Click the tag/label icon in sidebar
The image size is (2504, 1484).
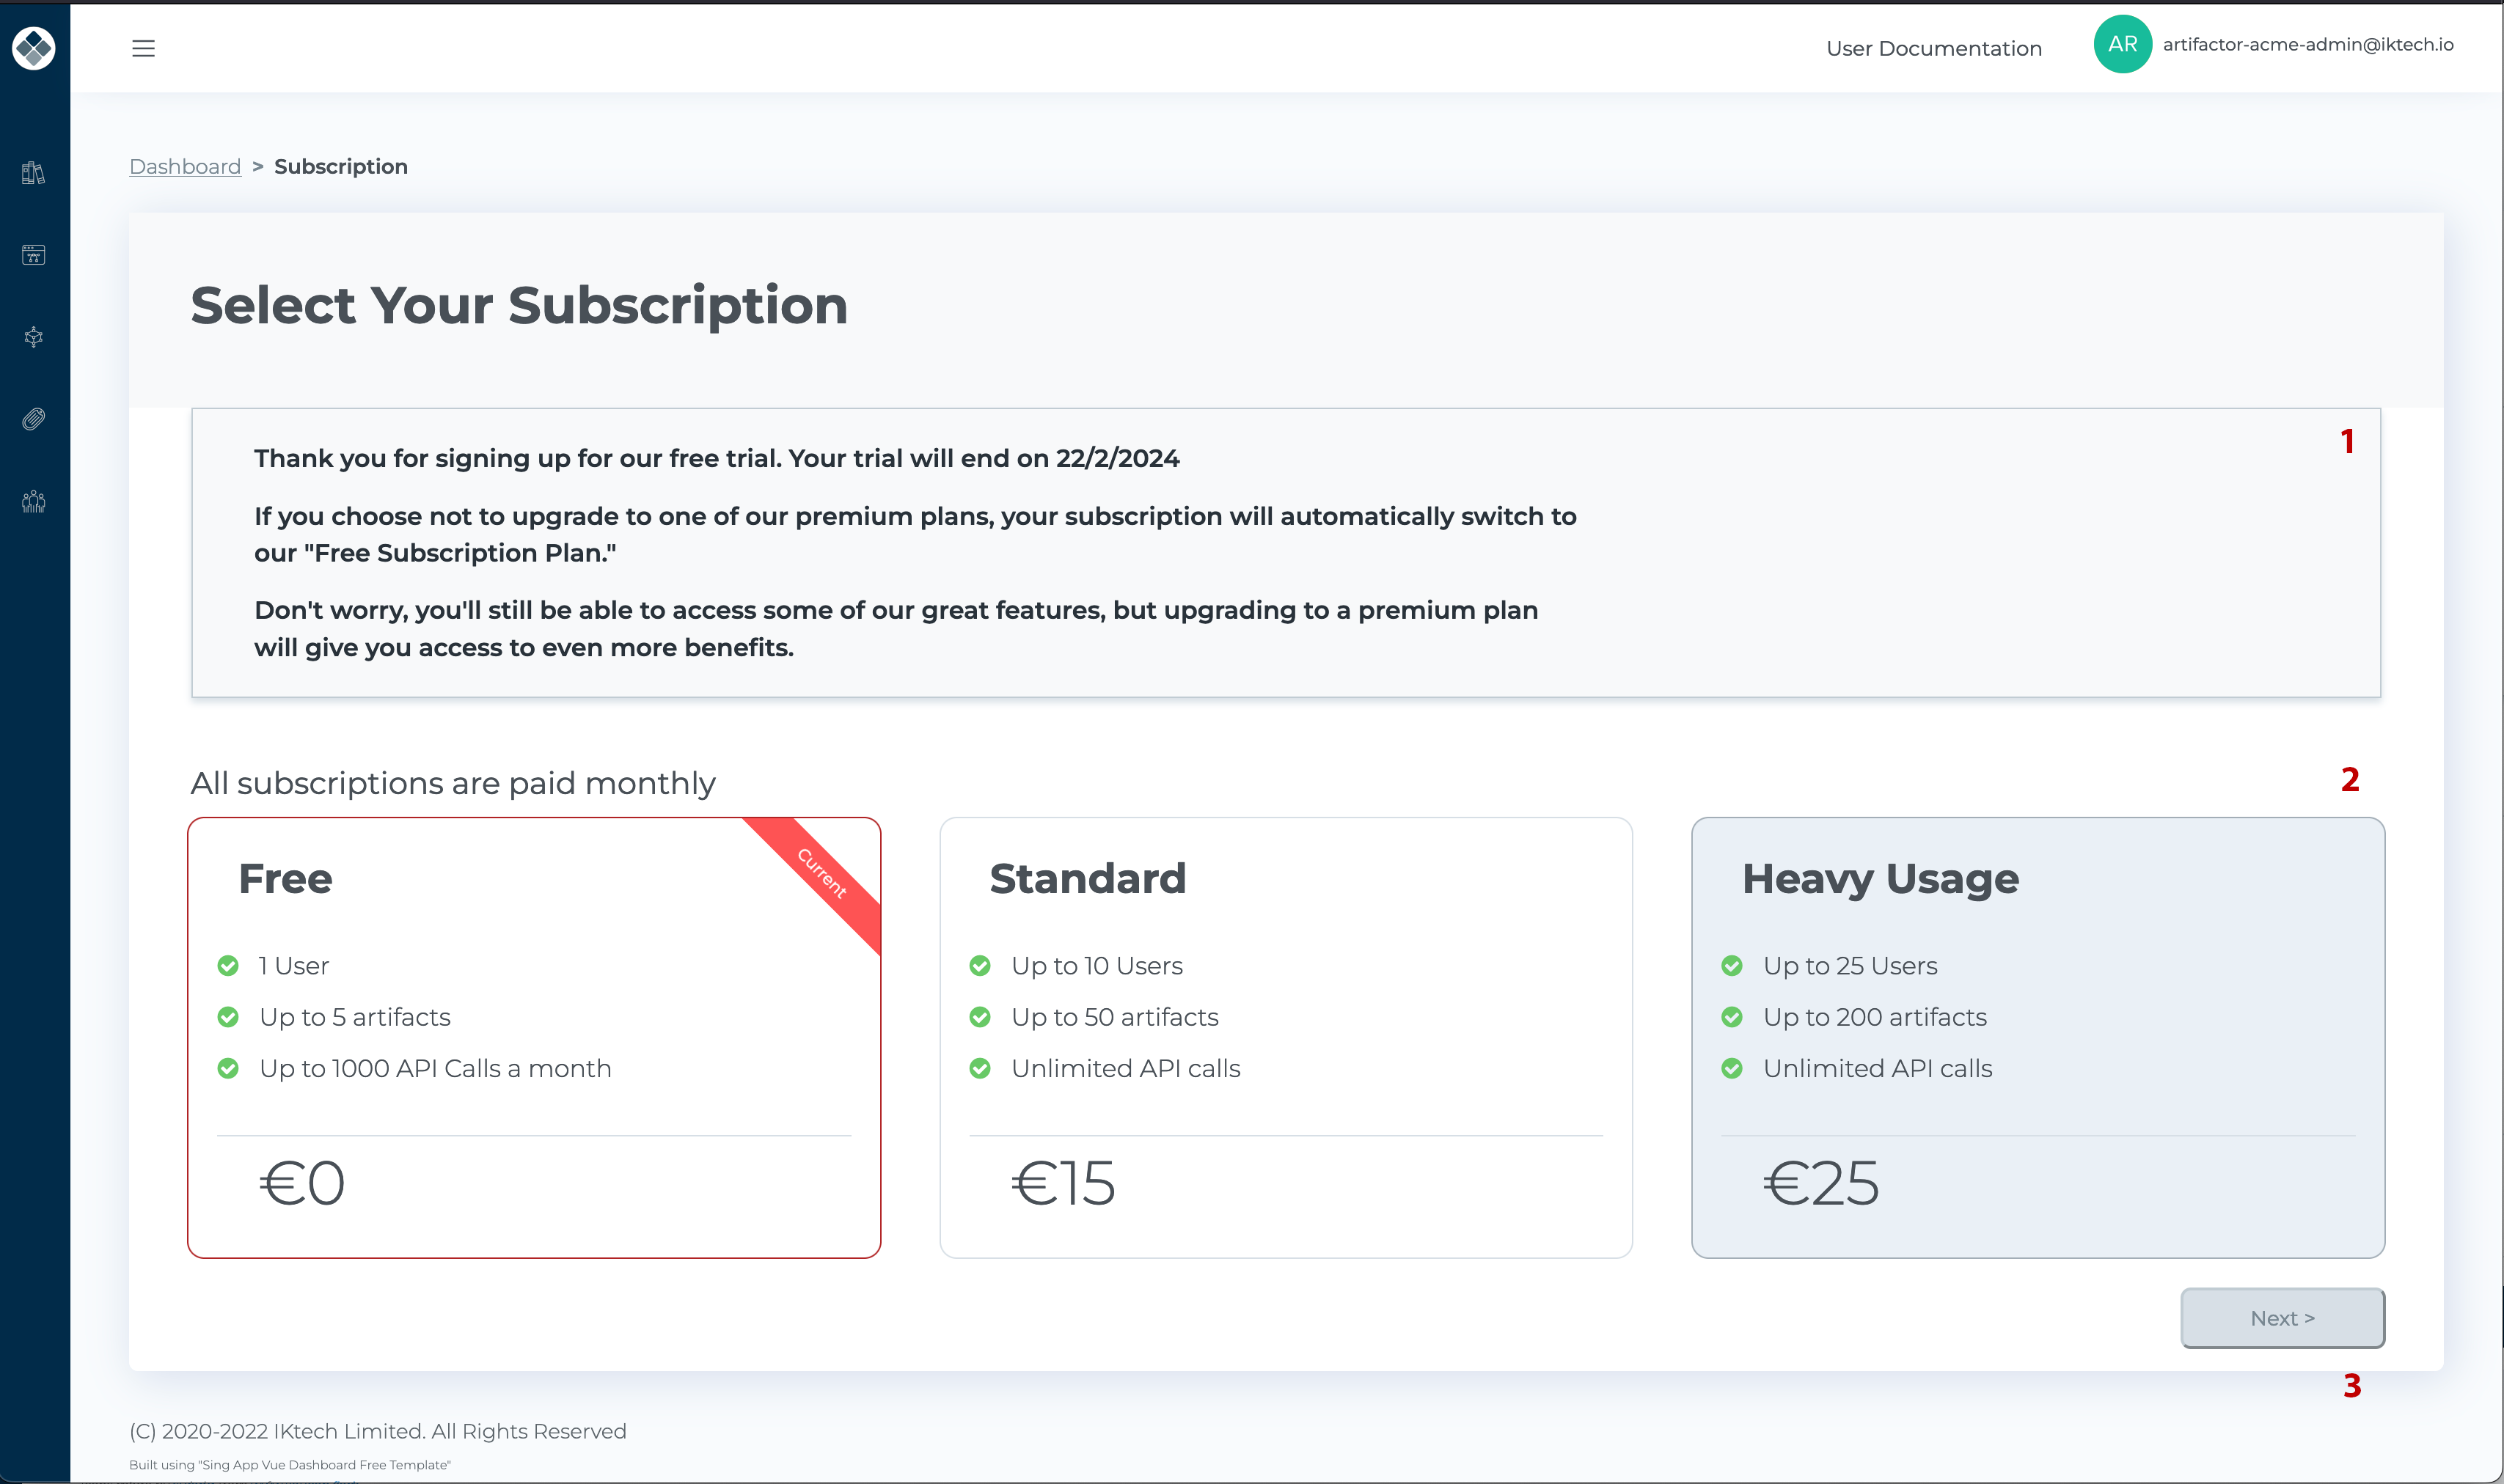(35, 419)
